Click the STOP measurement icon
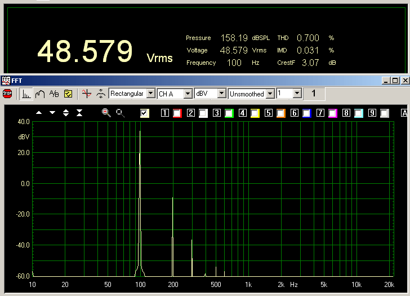410x296 pixels. pos(7,94)
